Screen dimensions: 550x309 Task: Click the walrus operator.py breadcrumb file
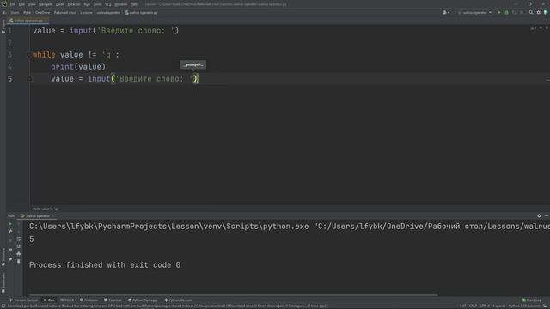141,13
